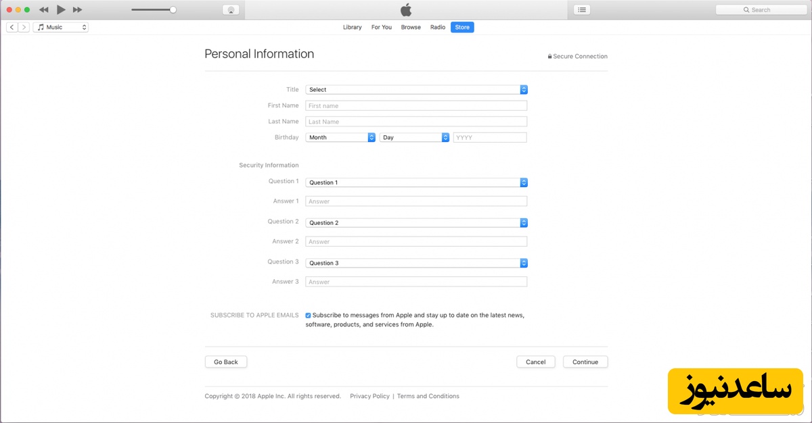The width and height of the screenshot is (812, 423).
Task: Click the First Name text field
Action: pos(416,106)
